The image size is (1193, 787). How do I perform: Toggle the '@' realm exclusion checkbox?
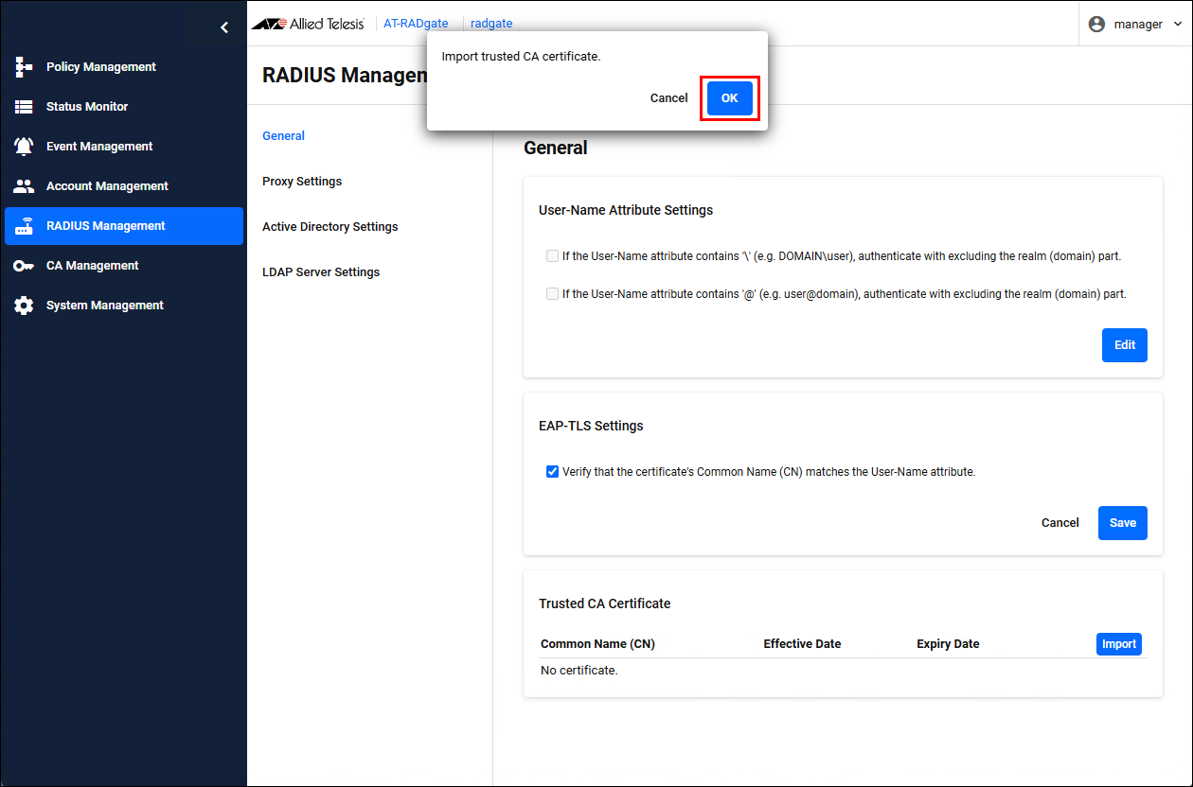(552, 294)
